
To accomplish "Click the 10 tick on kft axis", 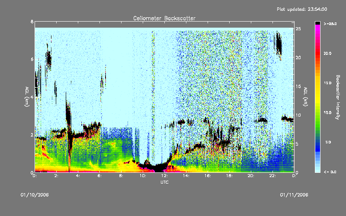I will tap(298, 115).
